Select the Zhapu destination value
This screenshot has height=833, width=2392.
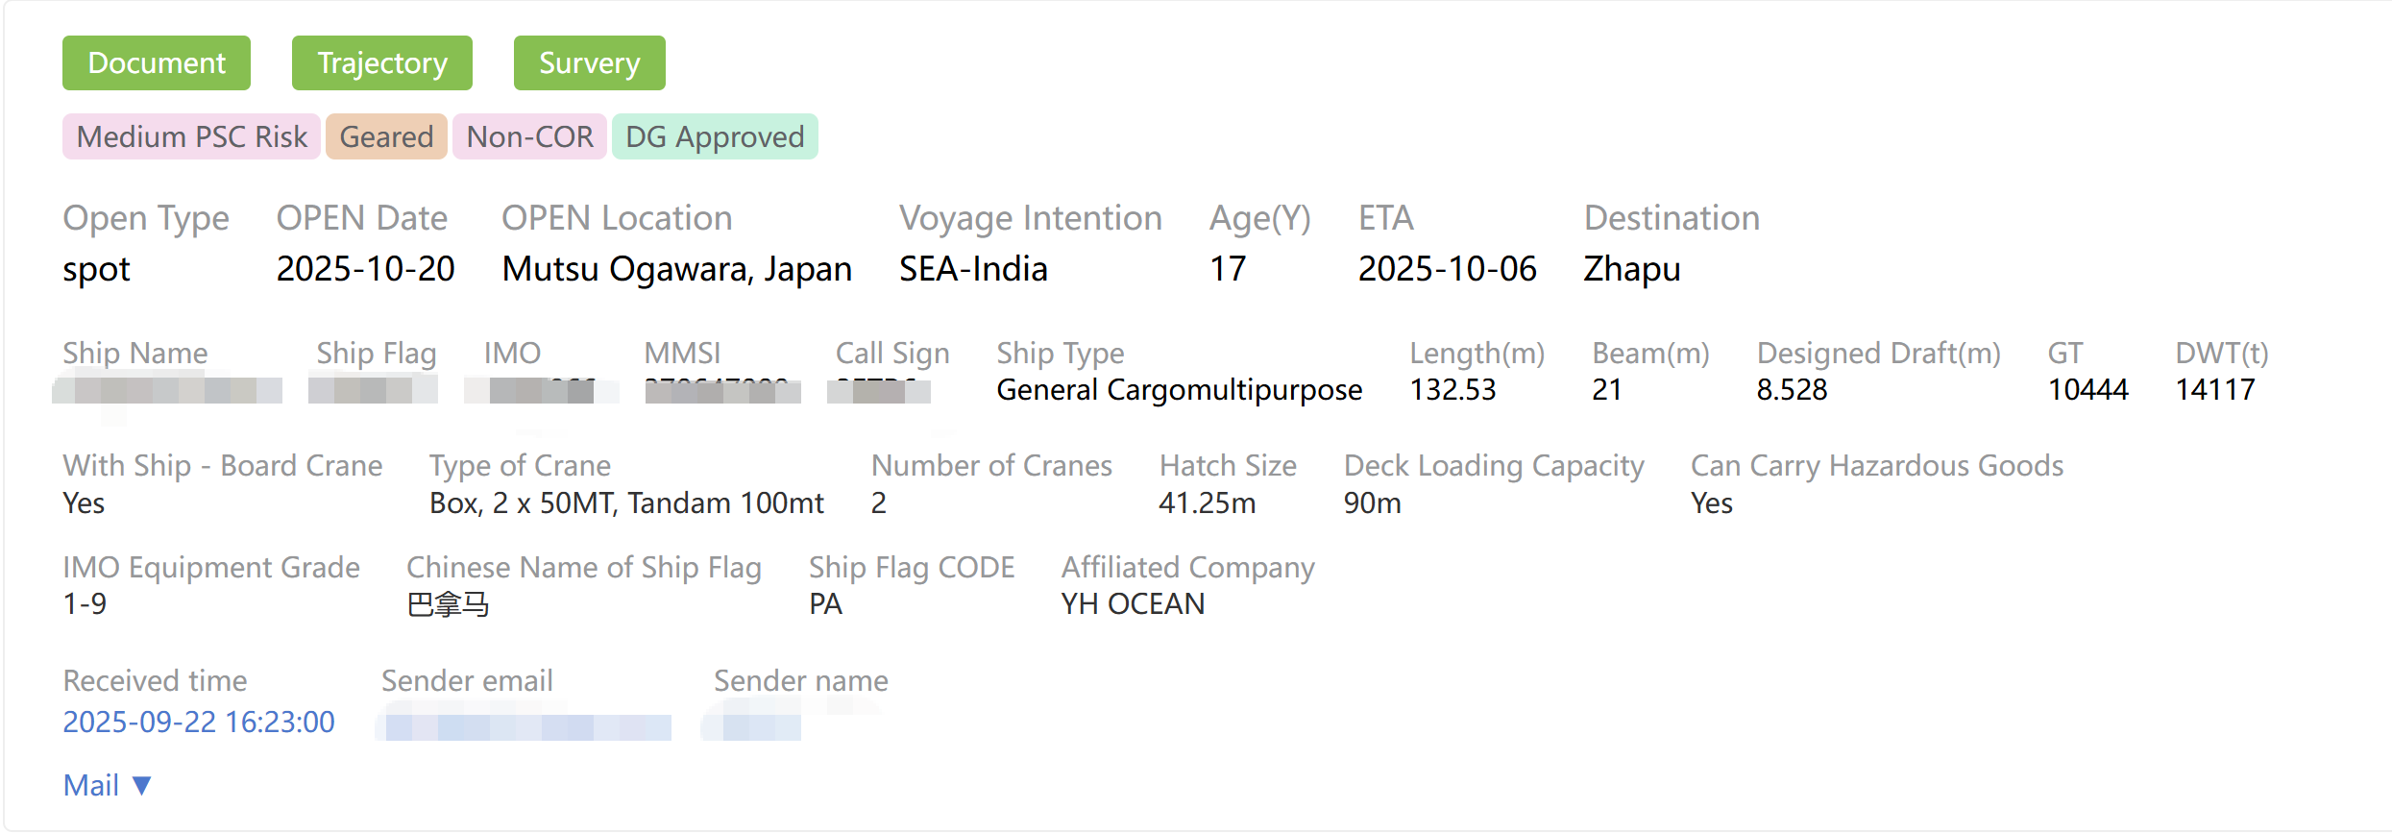[1631, 269]
